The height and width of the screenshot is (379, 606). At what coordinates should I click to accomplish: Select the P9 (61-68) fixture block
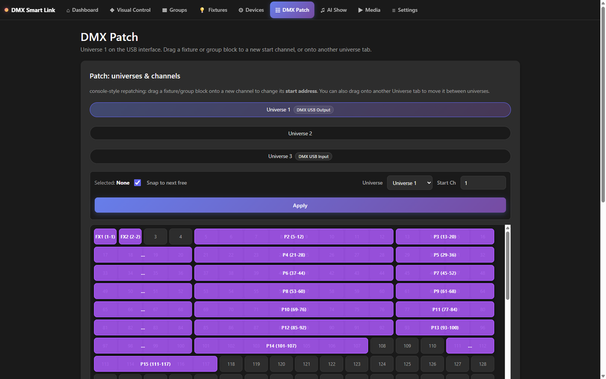point(445,291)
